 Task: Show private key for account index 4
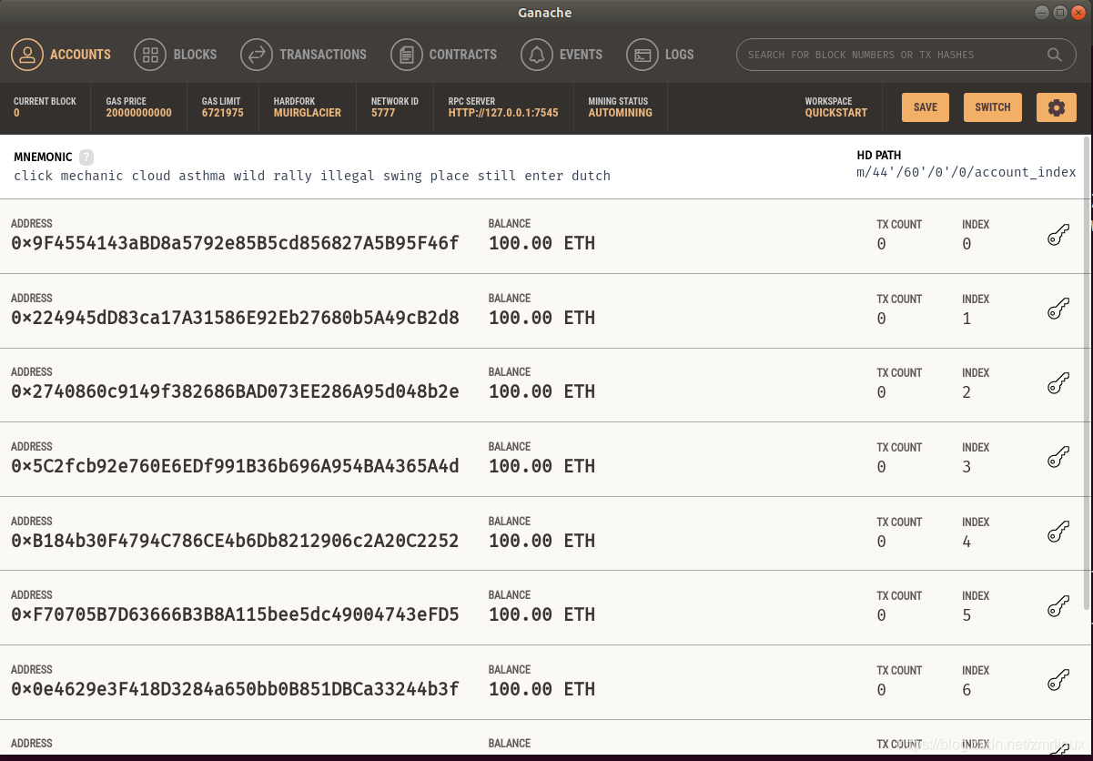1058,533
